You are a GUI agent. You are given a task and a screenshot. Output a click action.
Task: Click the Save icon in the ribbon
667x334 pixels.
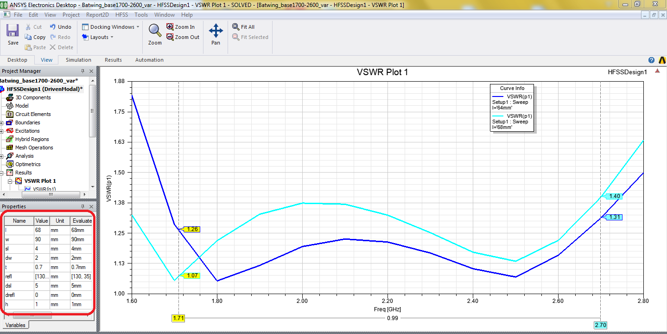[13, 32]
